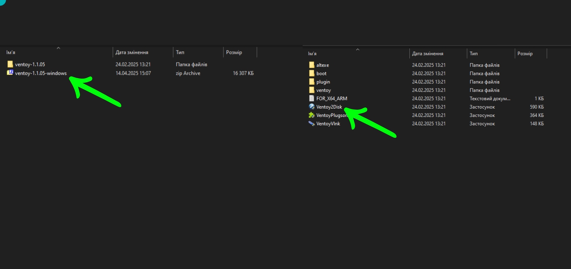This screenshot has height=269, width=571.
Task: Select the file name ventoy-1.1.05-windows
Action: pyautogui.click(x=41, y=74)
